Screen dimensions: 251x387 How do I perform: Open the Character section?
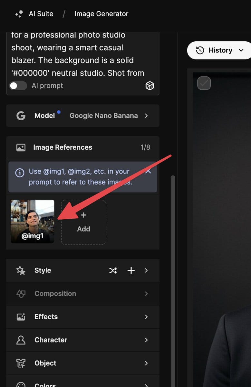pos(83,340)
